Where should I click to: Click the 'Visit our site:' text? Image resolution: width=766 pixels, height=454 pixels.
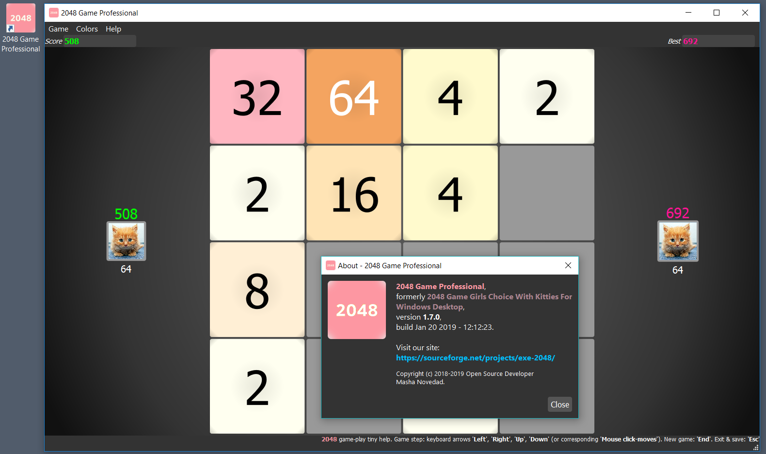(x=418, y=348)
